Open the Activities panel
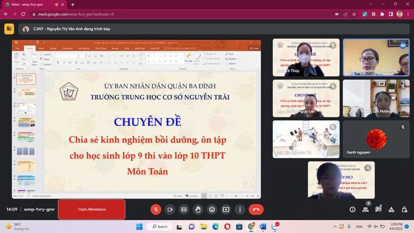Screen dimensions: 414x233 [391, 209]
